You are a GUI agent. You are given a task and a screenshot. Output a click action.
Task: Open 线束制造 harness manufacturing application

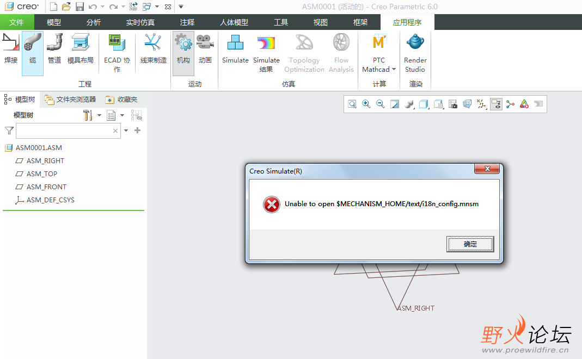click(x=154, y=48)
